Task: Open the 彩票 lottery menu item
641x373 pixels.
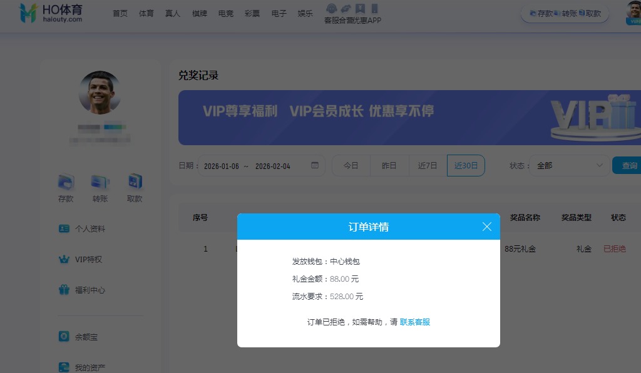Action: tap(252, 13)
